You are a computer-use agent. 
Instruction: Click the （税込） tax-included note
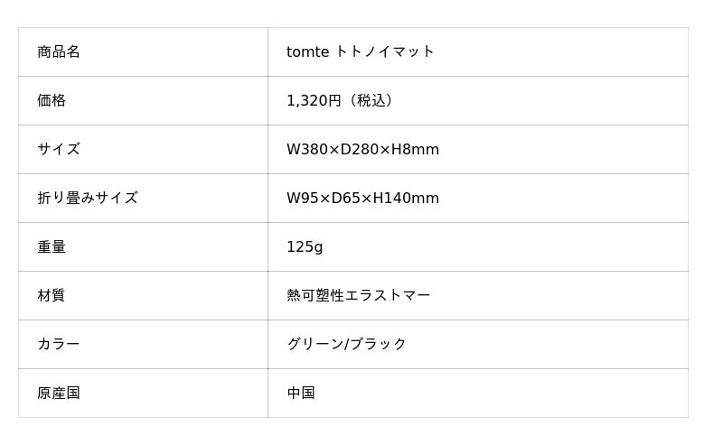(371, 100)
